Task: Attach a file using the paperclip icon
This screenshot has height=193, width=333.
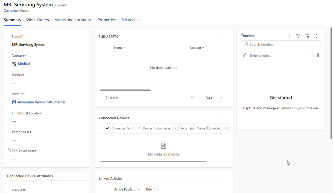Action: click(318, 55)
